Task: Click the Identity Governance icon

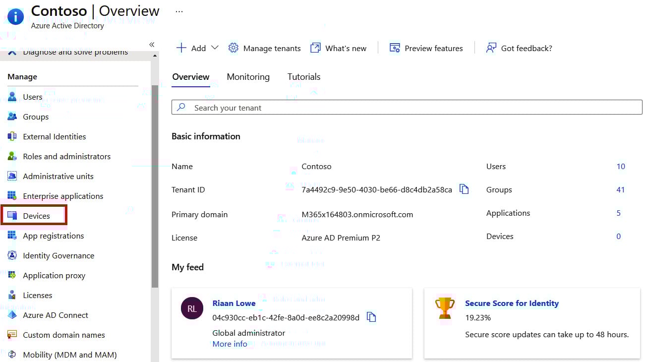Action: 12,255
